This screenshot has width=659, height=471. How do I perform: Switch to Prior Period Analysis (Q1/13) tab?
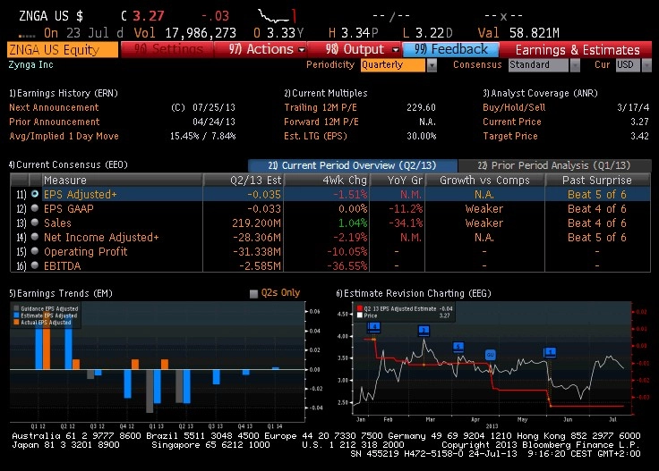(554, 165)
